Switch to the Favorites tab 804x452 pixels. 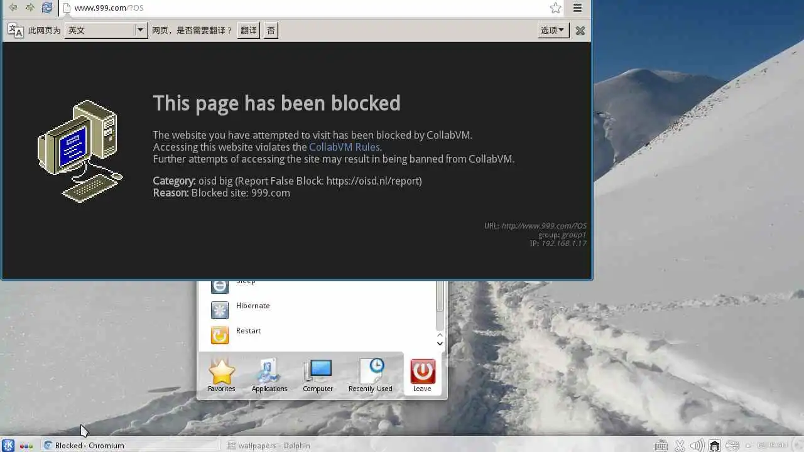pyautogui.click(x=222, y=375)
